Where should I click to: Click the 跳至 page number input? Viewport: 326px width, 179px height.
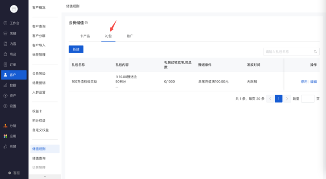tap(308, 99)
